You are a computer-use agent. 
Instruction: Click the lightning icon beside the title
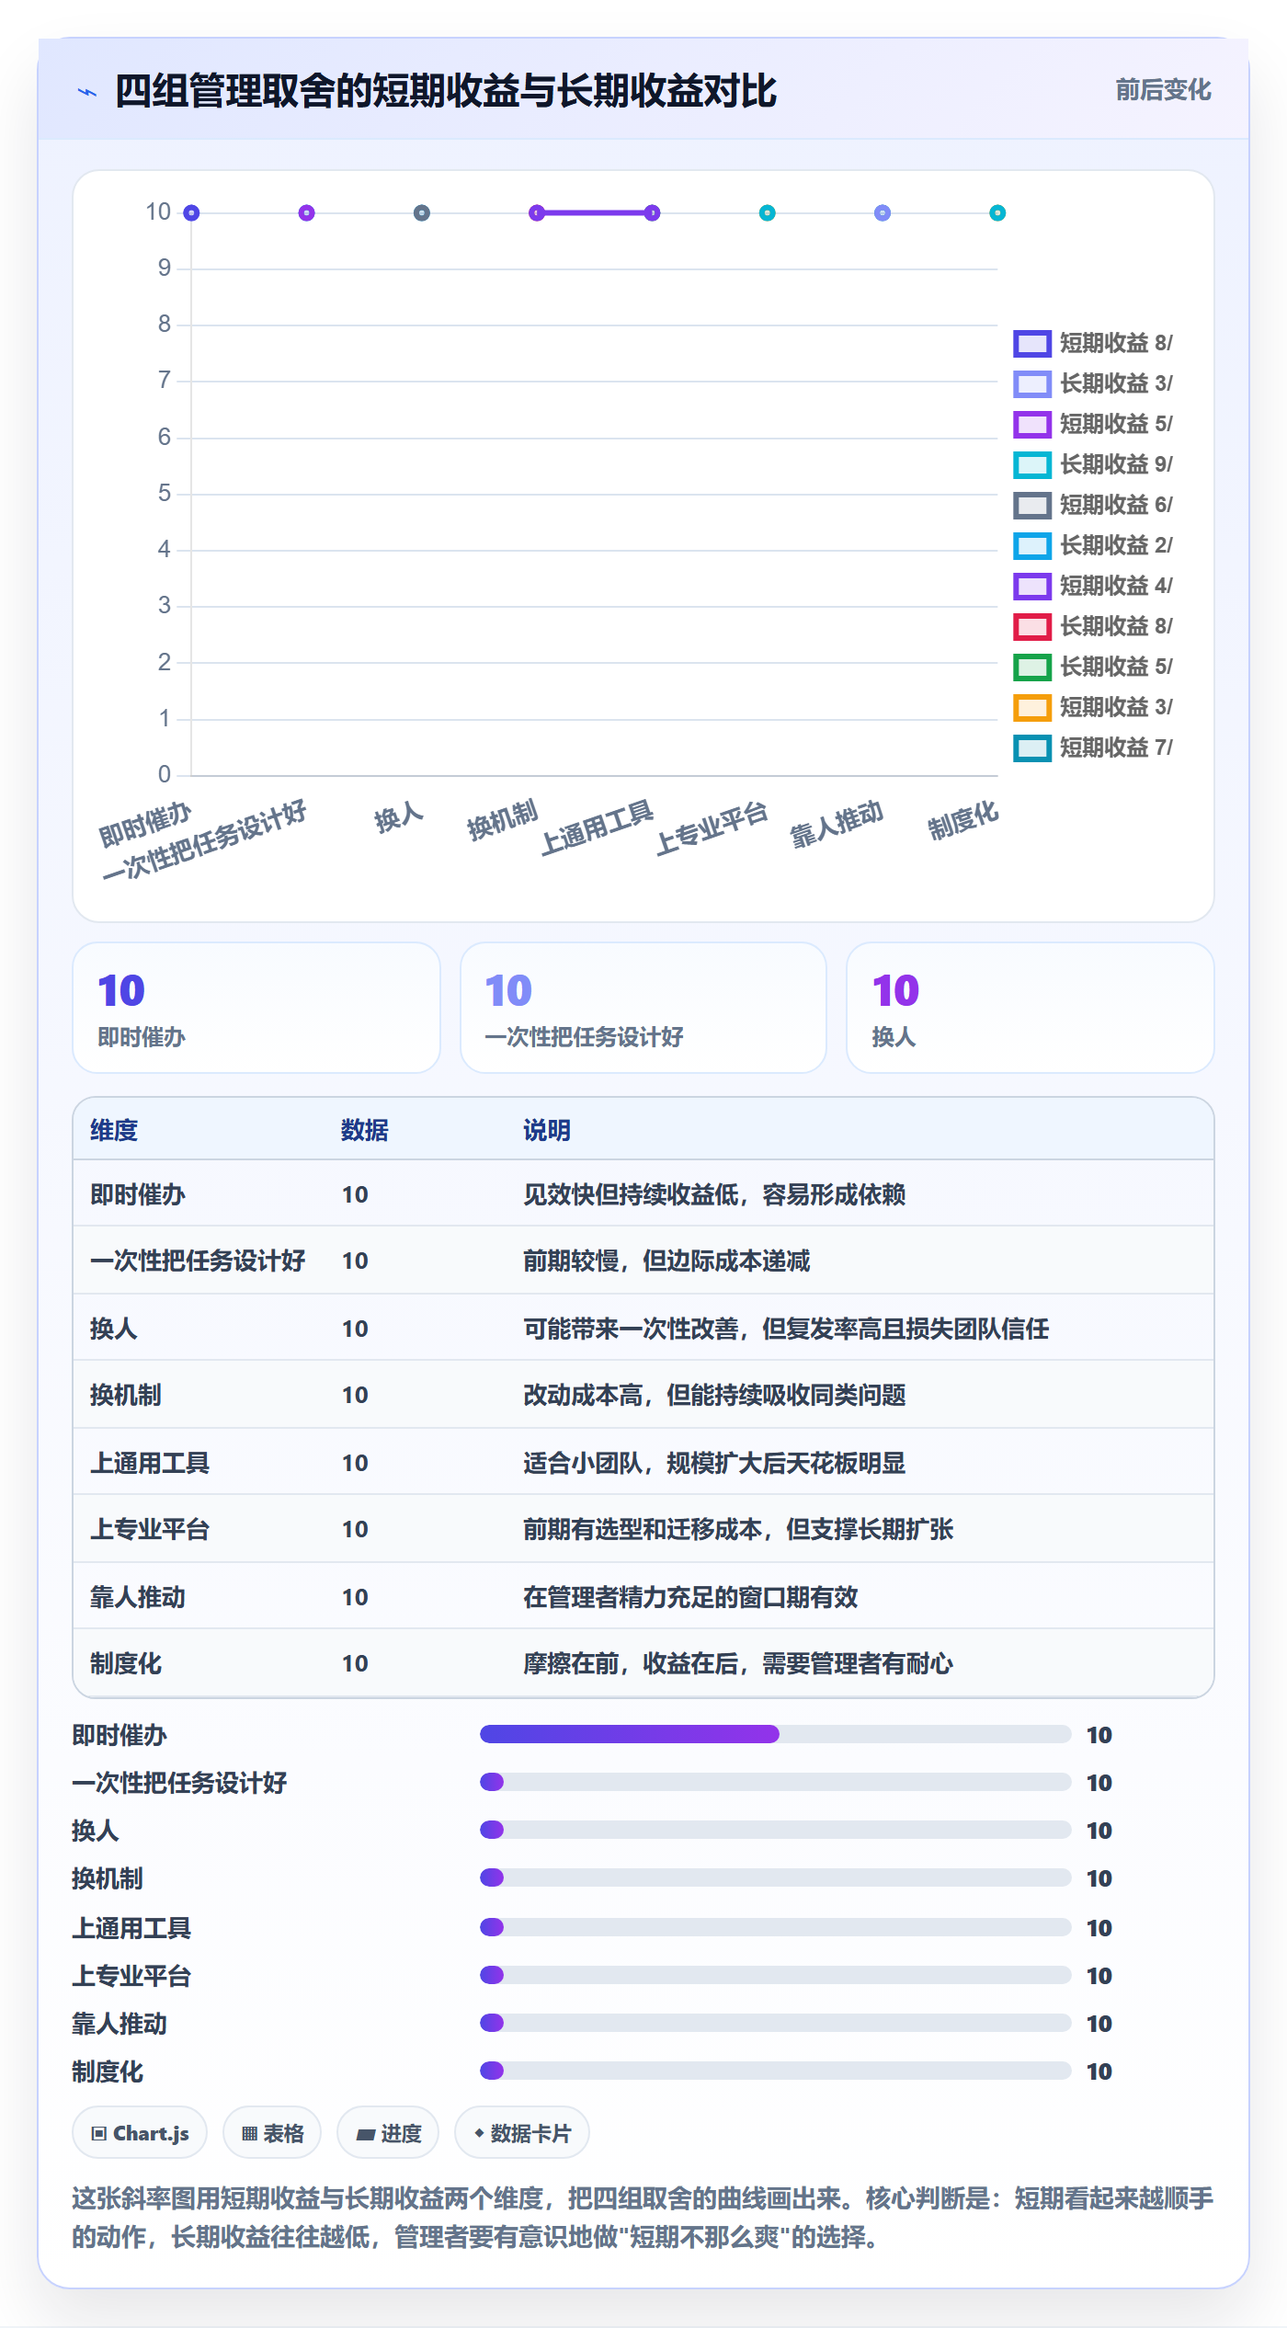click(87, 92)
